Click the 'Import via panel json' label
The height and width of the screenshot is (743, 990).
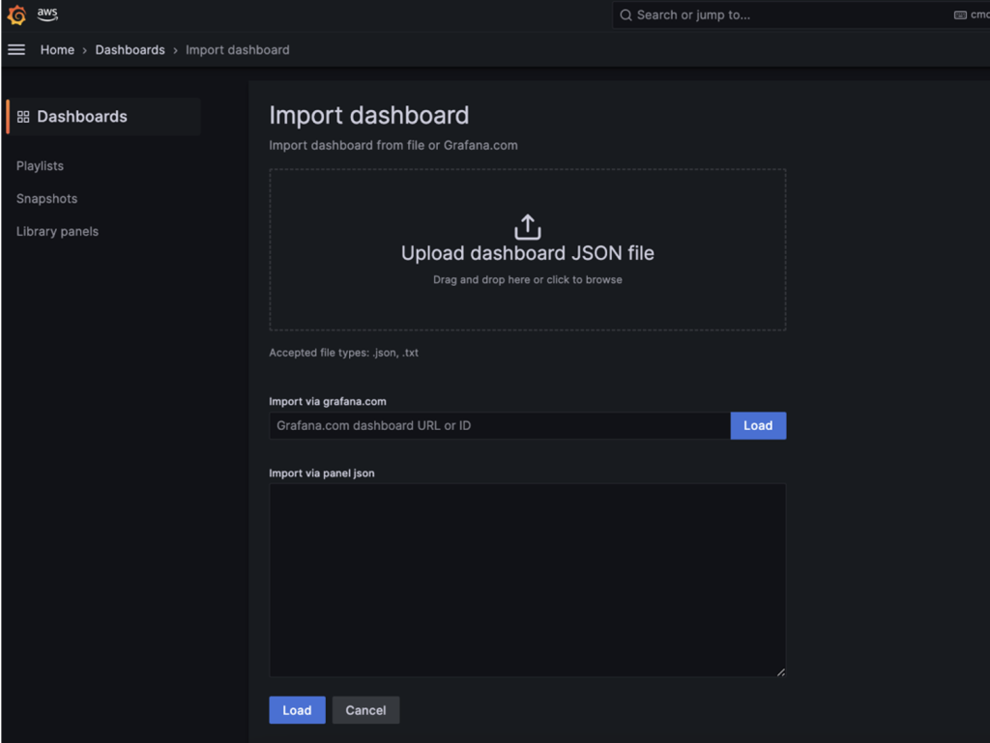point(322,473)
